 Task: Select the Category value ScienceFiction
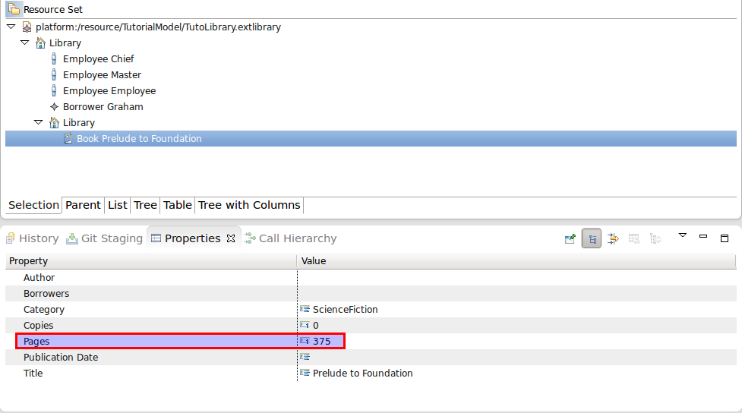(x=345, y=310)
